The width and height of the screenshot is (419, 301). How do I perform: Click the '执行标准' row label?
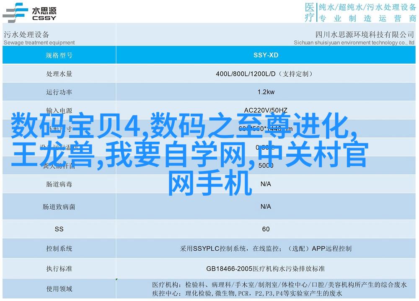tap(59, 269)
